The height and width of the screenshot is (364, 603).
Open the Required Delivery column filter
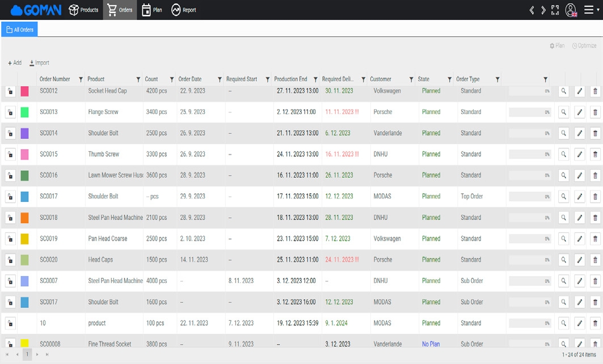coord(363,79)
